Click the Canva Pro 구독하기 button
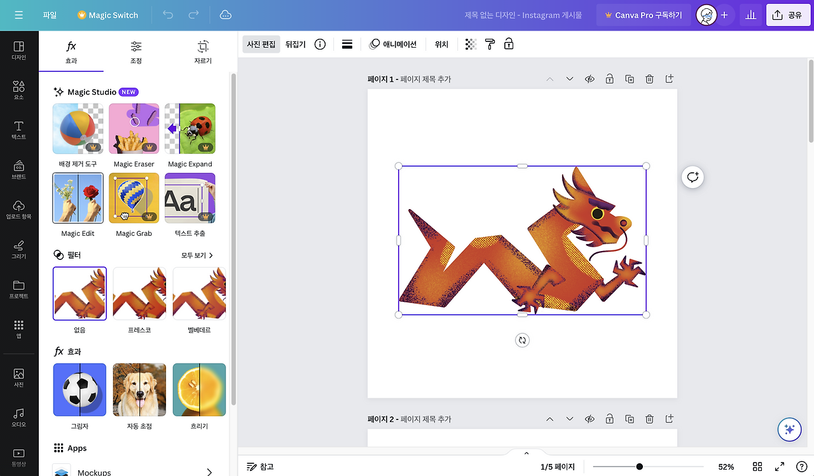Image resolution: width=814 pixels, height=476 pixels. pos(643,15)
